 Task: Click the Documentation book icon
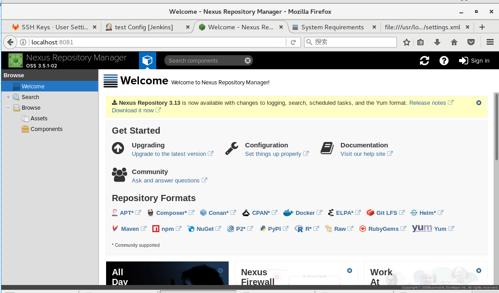pos(327,148)
